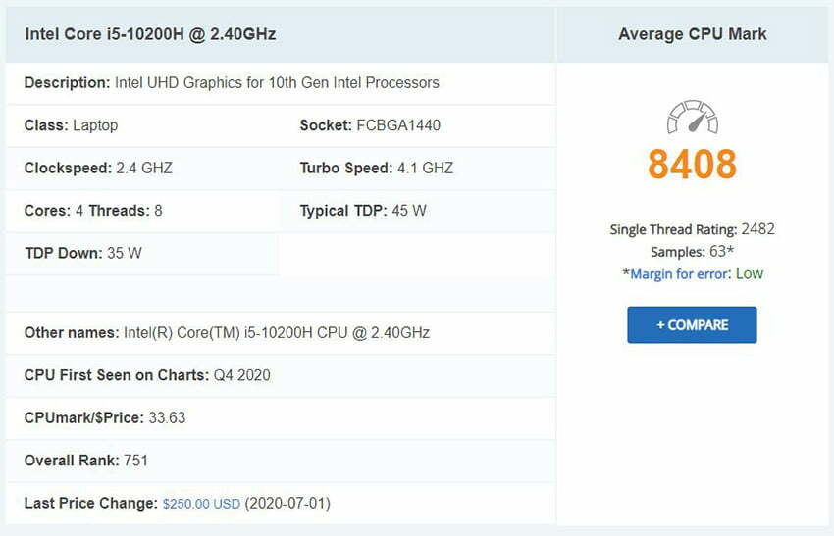Screen dimensions: 834x536
Task: Click the Intel Core i5-10200H @ 2.40GHz heading
Action: (150, 34)
